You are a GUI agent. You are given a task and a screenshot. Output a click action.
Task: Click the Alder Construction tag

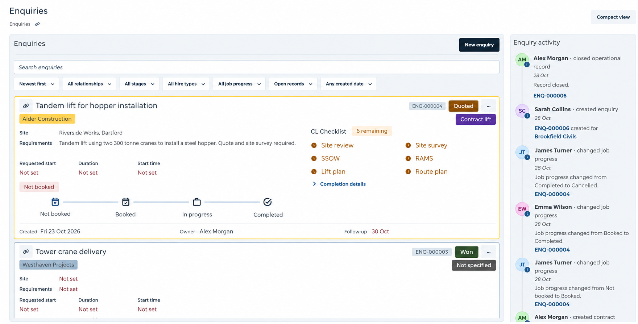(47, 119)
